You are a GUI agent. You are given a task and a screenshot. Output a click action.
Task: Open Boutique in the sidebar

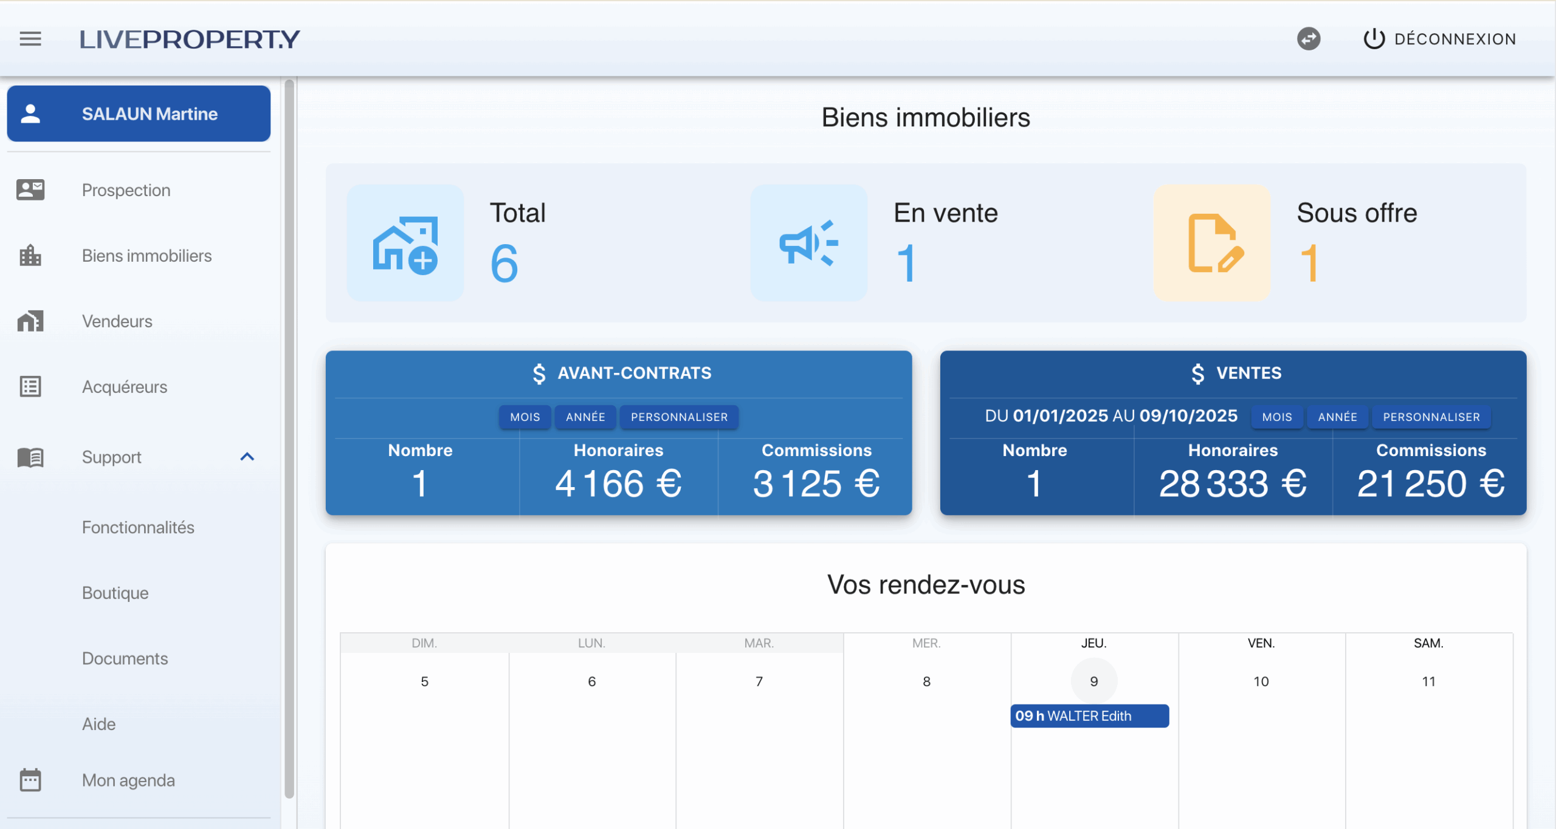pyautogui.click(x=115, y=593)
